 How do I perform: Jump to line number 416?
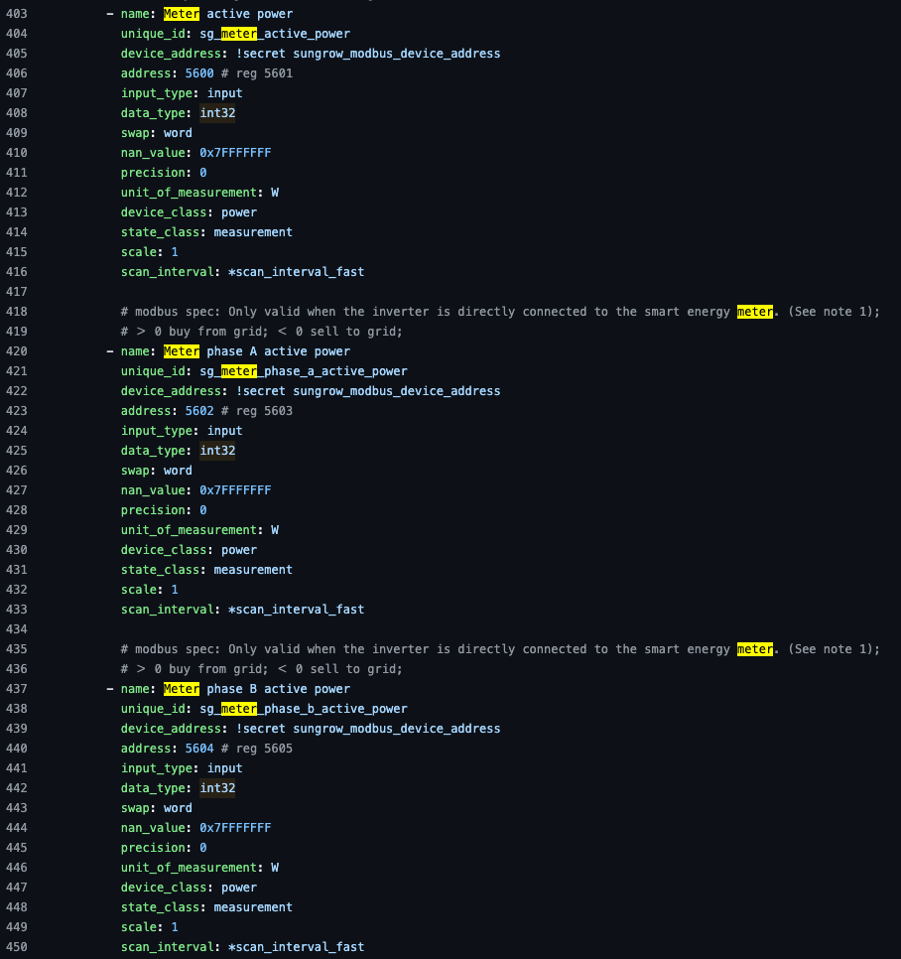(17, 272)
